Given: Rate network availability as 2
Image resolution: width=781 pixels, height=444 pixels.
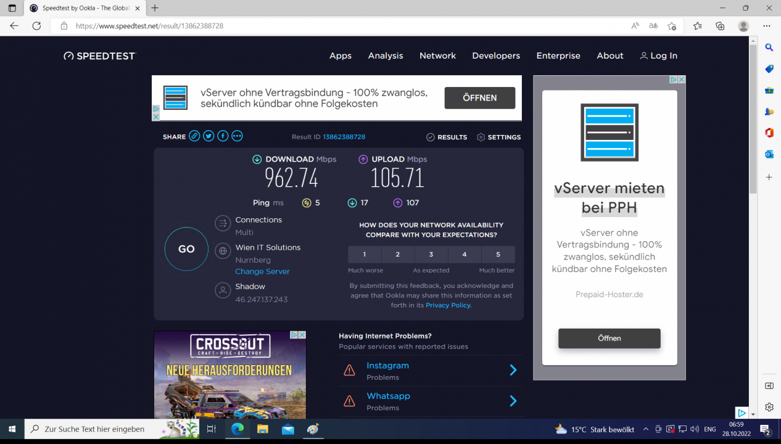Looking at the screenshot, I should tap(398, 255).
